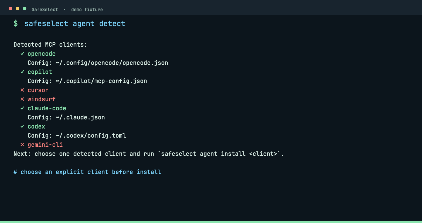Click the red cross beside windsurf
The image size is (422, 223).
[x=22, y=99]
